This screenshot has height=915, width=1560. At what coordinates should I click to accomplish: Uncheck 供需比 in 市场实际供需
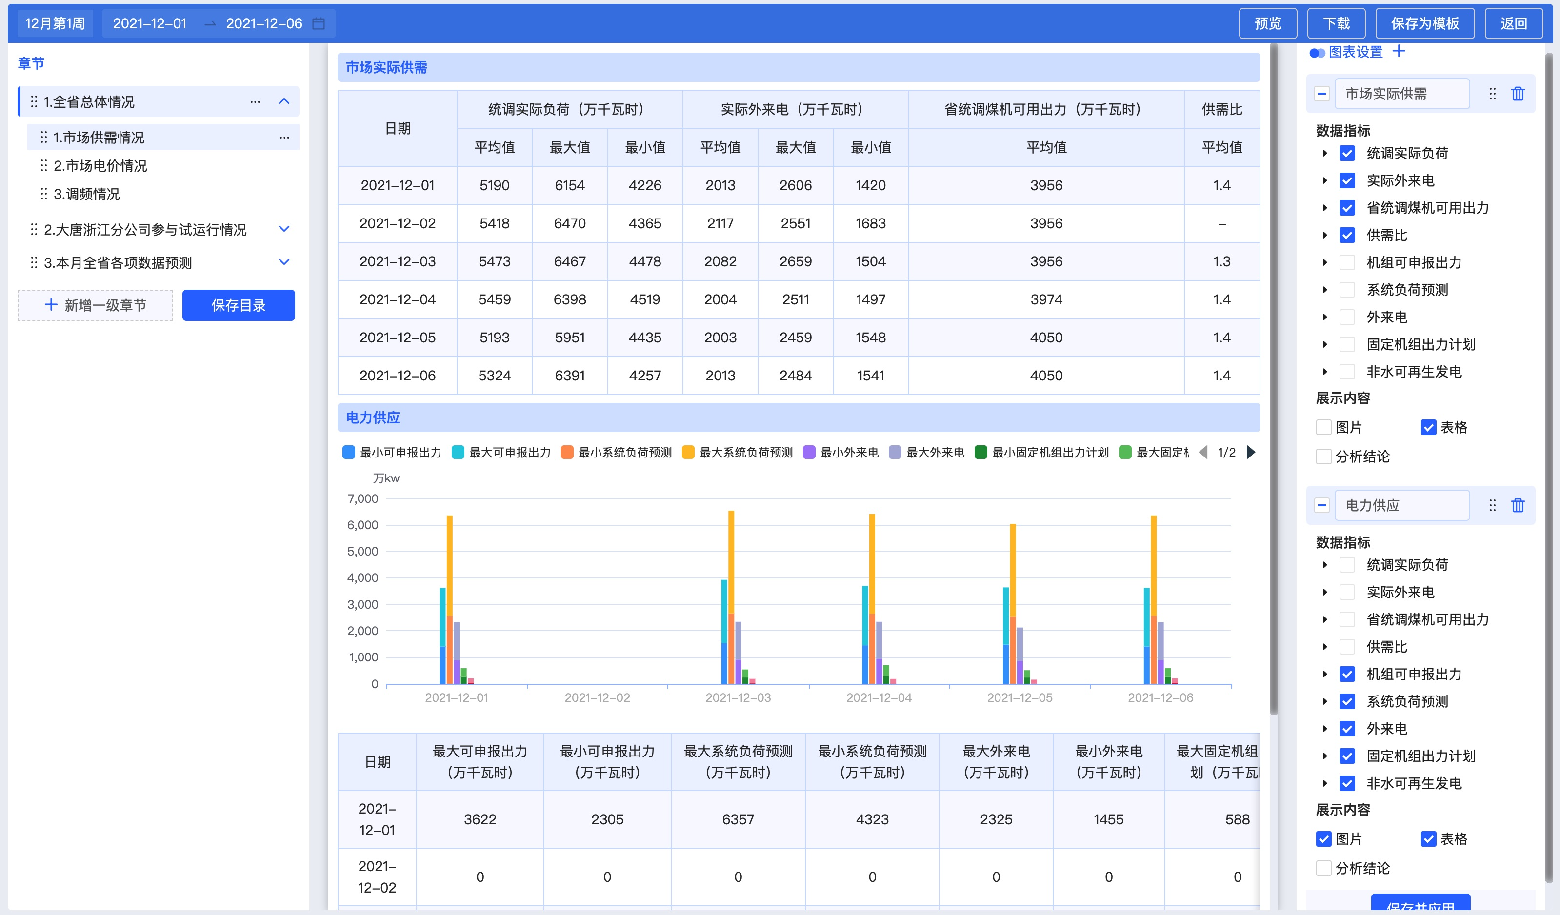pos(1347,235)
